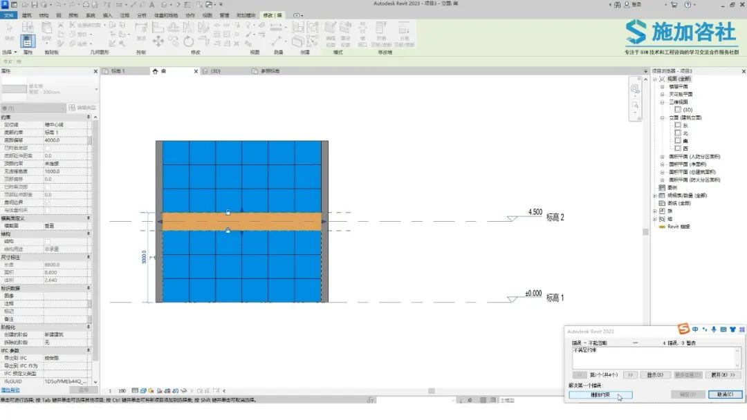Image resolution: width=747 pixels, height=420 pixels.
Task: Click the Text 'A' icon in the quick access toolbar
Action: click(x=152, y=5)
